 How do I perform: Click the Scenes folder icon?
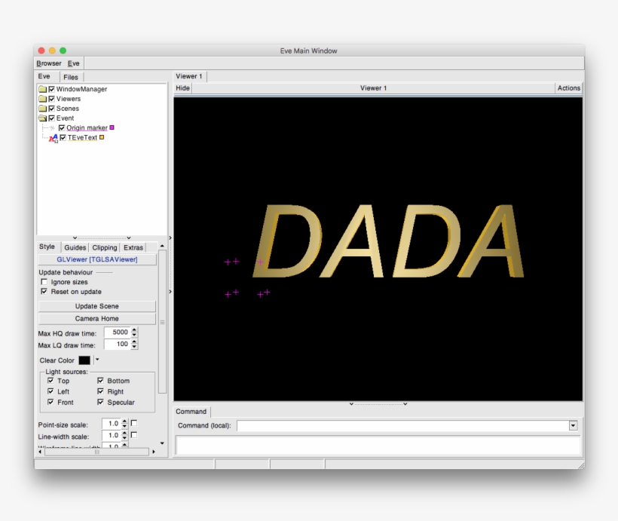point(42,109)
